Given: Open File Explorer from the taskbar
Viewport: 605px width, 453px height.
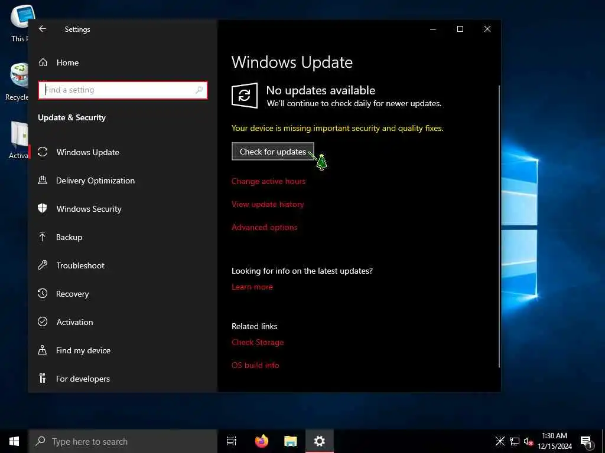Looking at the screenshot, I should pos(291,441).
